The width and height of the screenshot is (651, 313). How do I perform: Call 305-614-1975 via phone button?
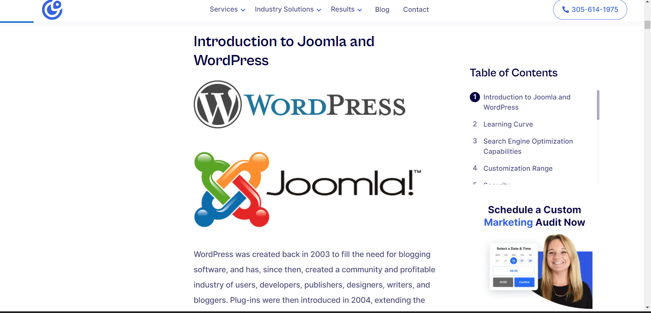(590, 10)
